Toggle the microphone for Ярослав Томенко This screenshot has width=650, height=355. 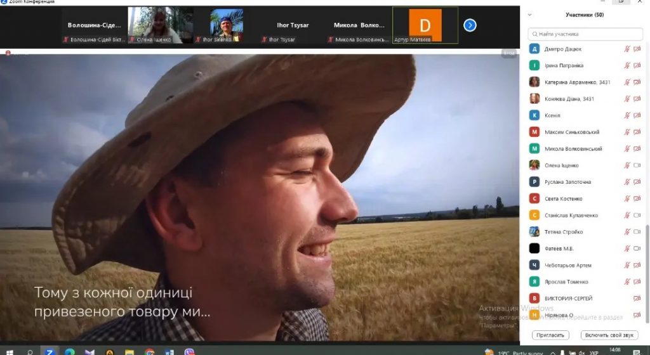pos(627,282)
